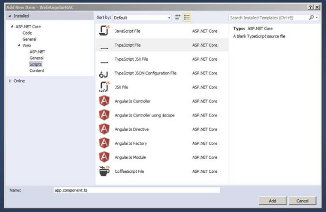Screen dimensions: 326x212
Task: Open the Sort by Default dropdown
Action: click(142, 18)
